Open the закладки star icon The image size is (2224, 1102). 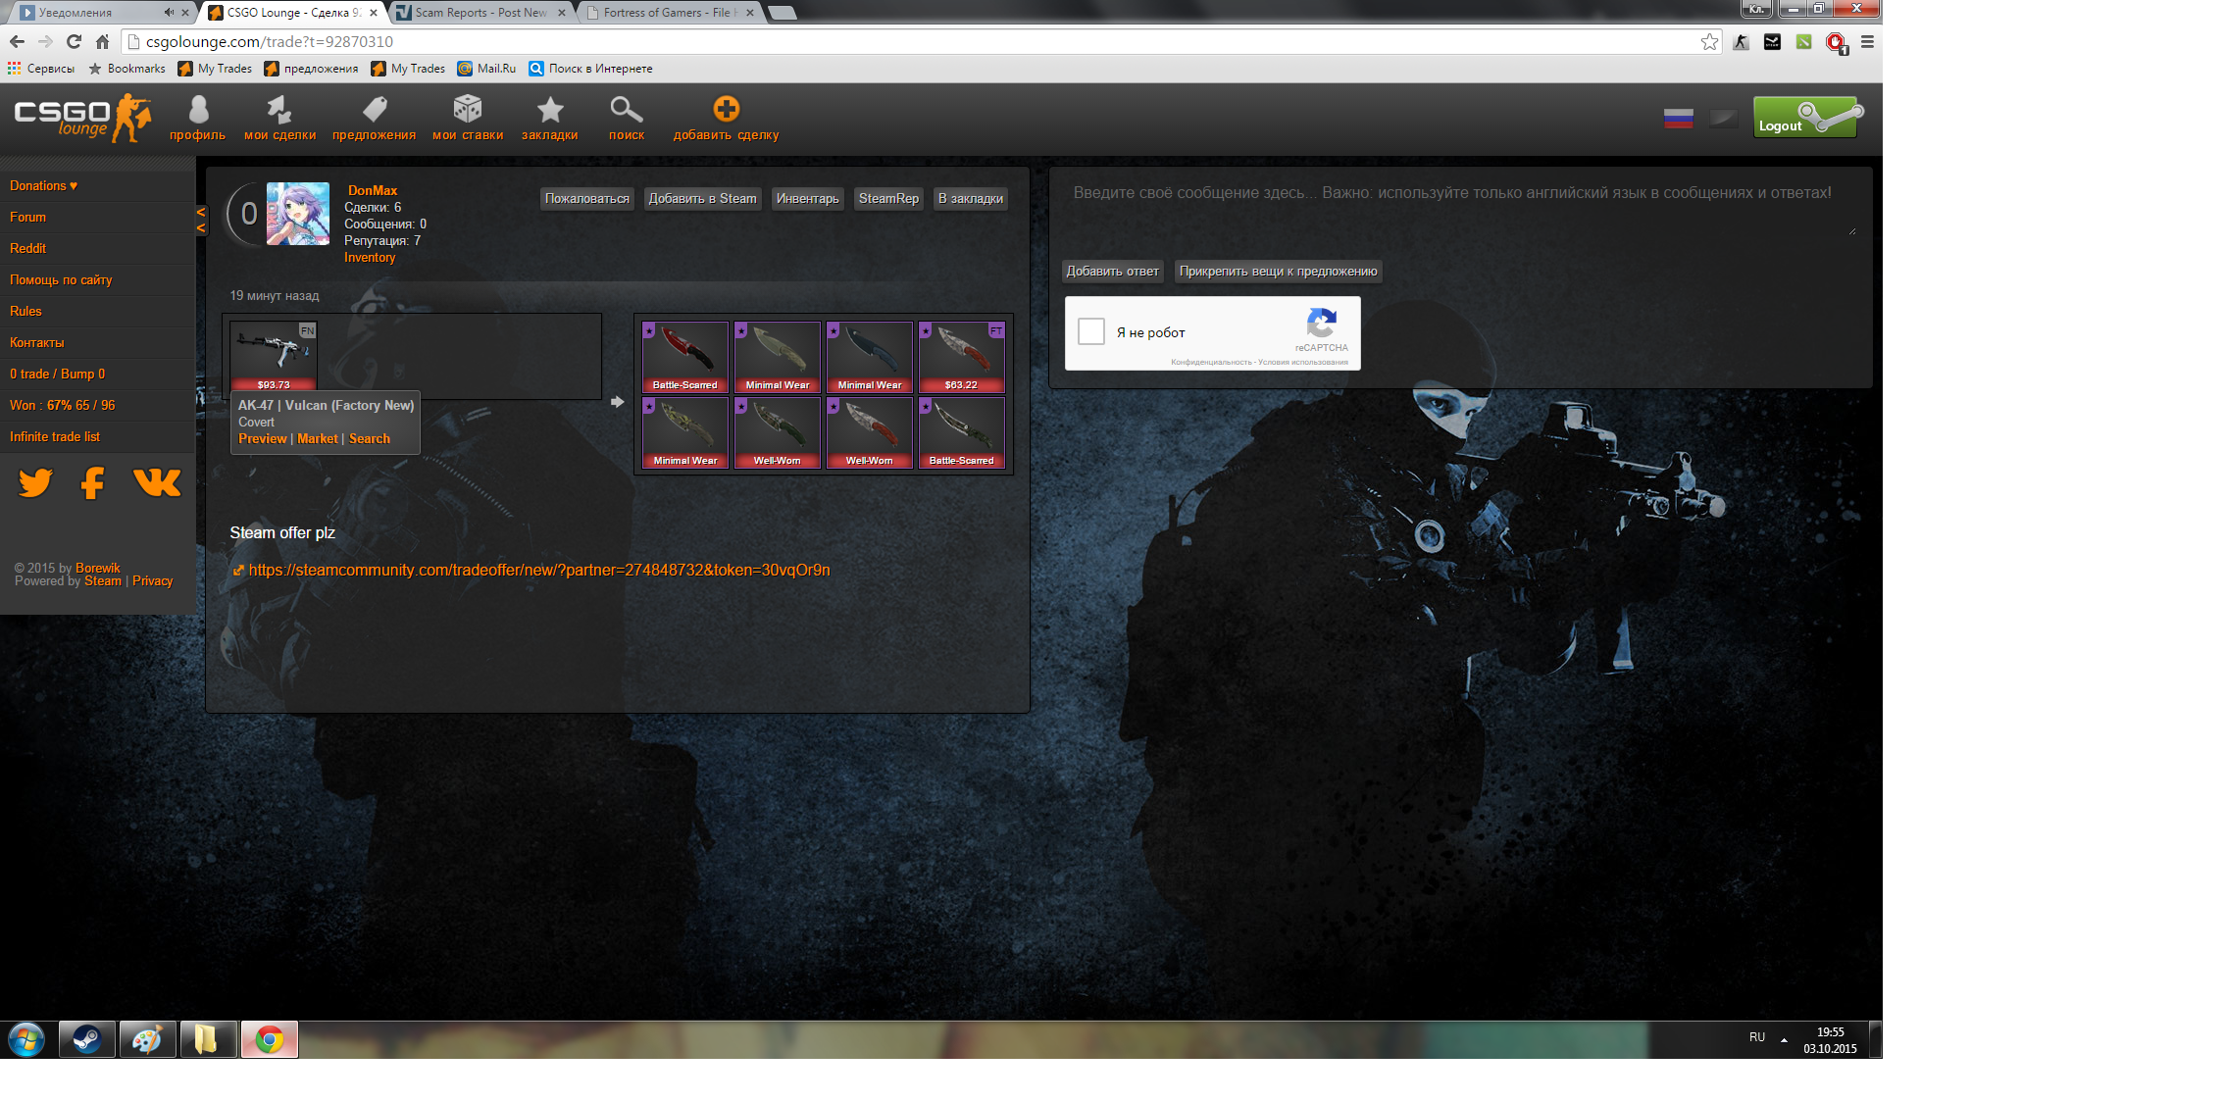(x=549, y=110)
